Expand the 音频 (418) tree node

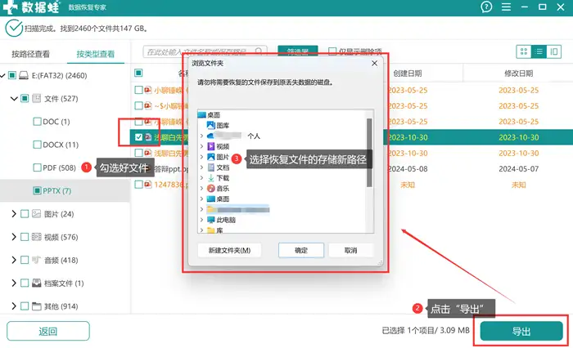point(14,260)
